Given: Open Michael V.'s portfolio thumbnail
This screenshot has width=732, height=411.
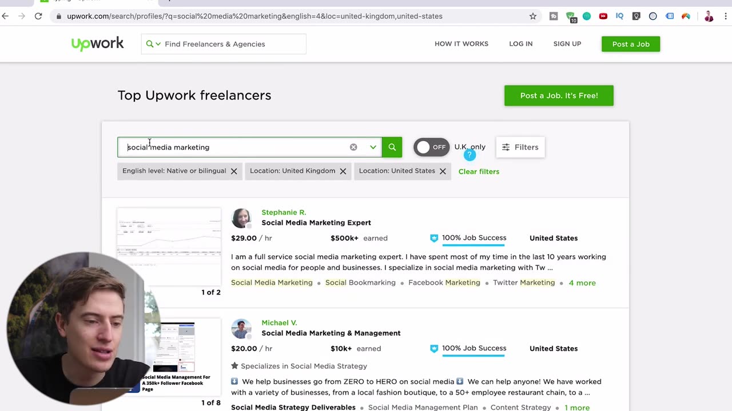Looking at the screenshot, I should [169, 357].
